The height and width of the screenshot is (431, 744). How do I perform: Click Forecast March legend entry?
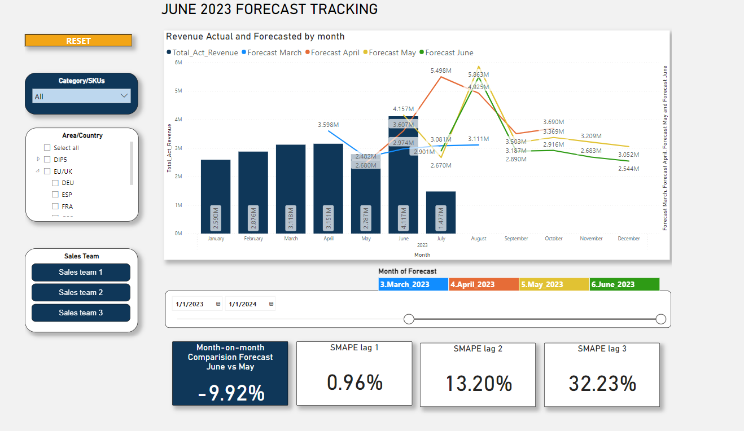pyautogui.click(x=272, y=52)
